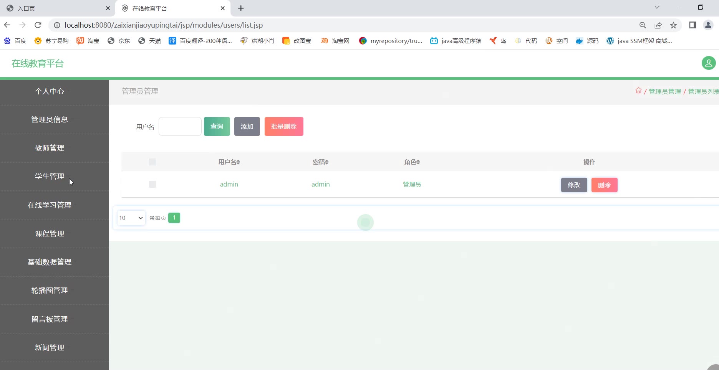Screen dimensions: 719x370
Task: Open the 百度 bookmark
Action: (x=15, y=41)
